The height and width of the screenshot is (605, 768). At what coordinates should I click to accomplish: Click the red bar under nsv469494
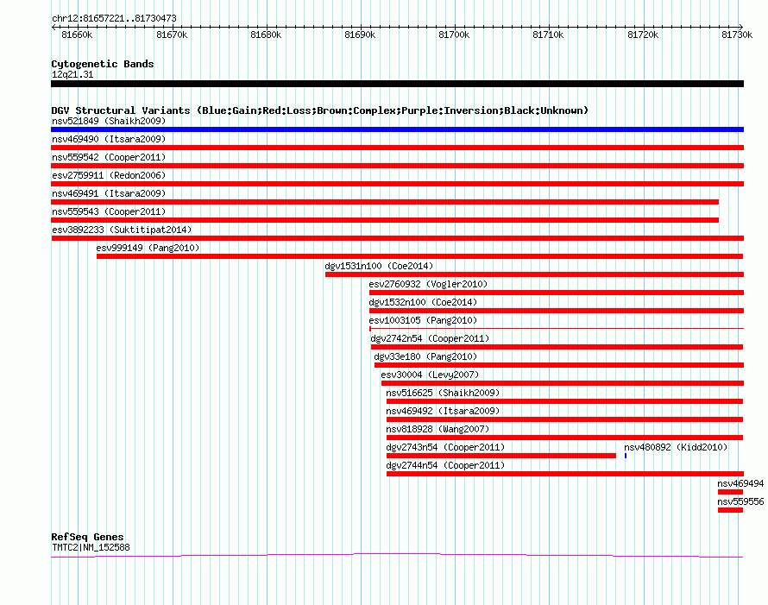pyautogui.click(x=730, y=492)
